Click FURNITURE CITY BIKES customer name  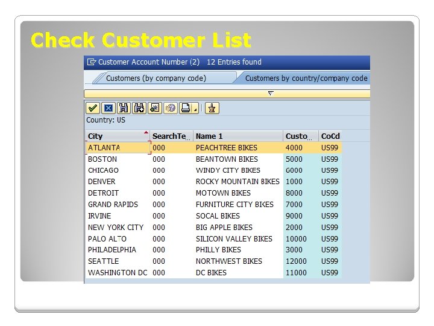click(x=234, y=204)
